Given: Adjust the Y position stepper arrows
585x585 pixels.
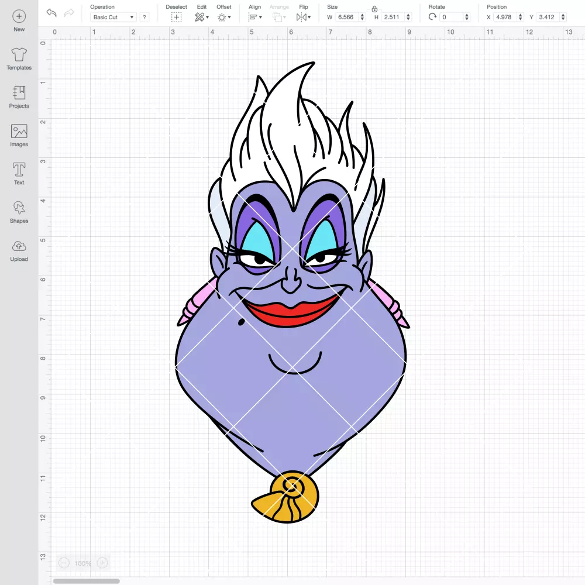Looking at the screenshot, I should pyautogui.click(x=563, y=17).
